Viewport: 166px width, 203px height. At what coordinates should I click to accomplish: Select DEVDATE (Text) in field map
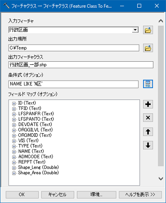point(35,124)
